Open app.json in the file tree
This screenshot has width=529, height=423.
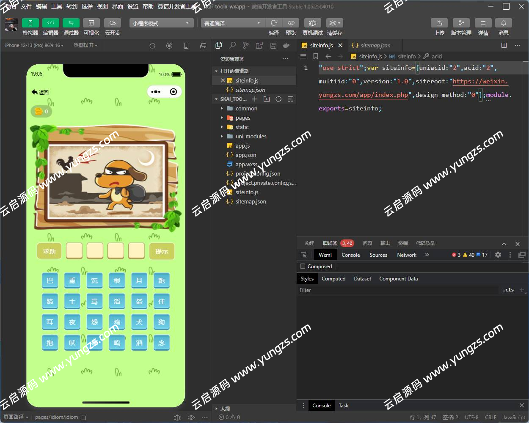click(x=245, y=155)
